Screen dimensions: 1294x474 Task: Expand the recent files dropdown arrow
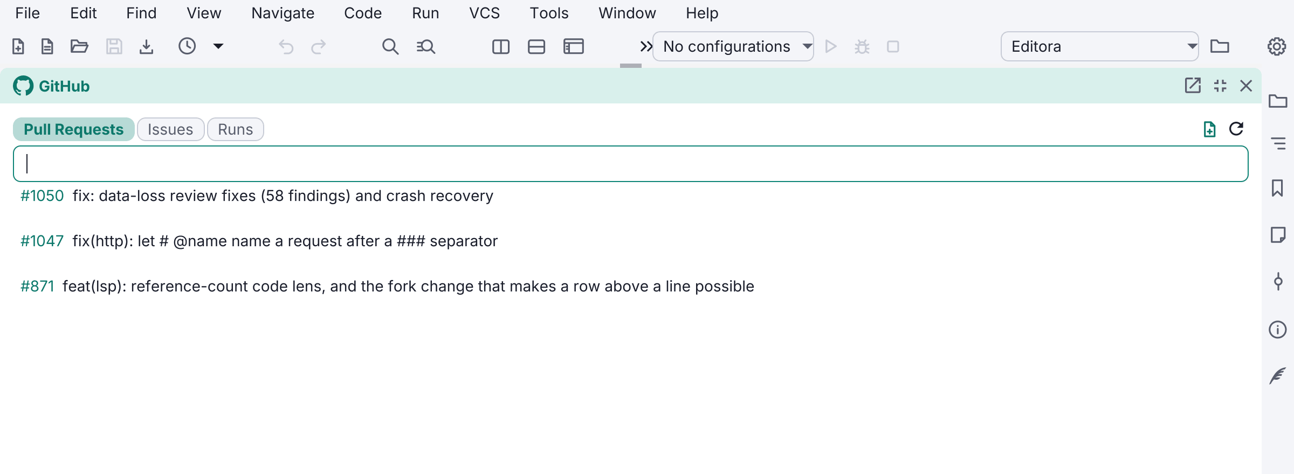point(218,46)
